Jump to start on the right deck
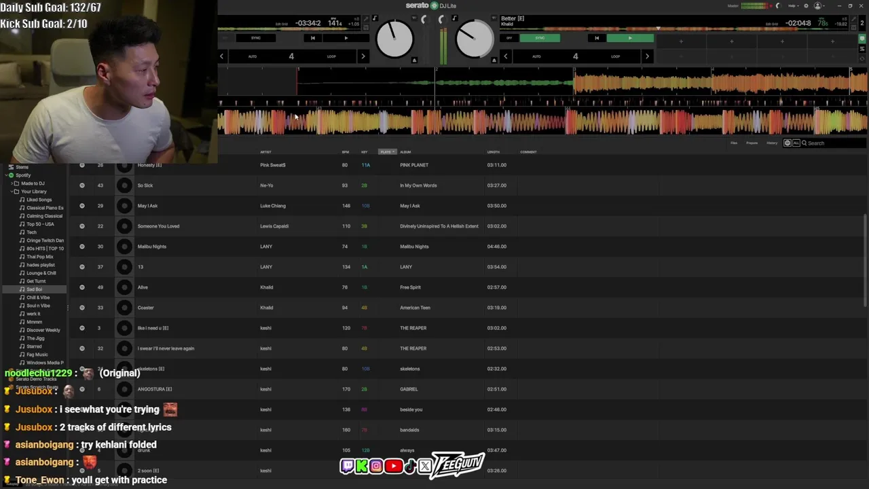This screenshot has width=869, height=489. (597, 38)
